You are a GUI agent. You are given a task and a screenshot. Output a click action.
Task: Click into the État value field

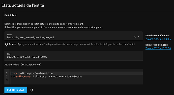click(73, 56)
